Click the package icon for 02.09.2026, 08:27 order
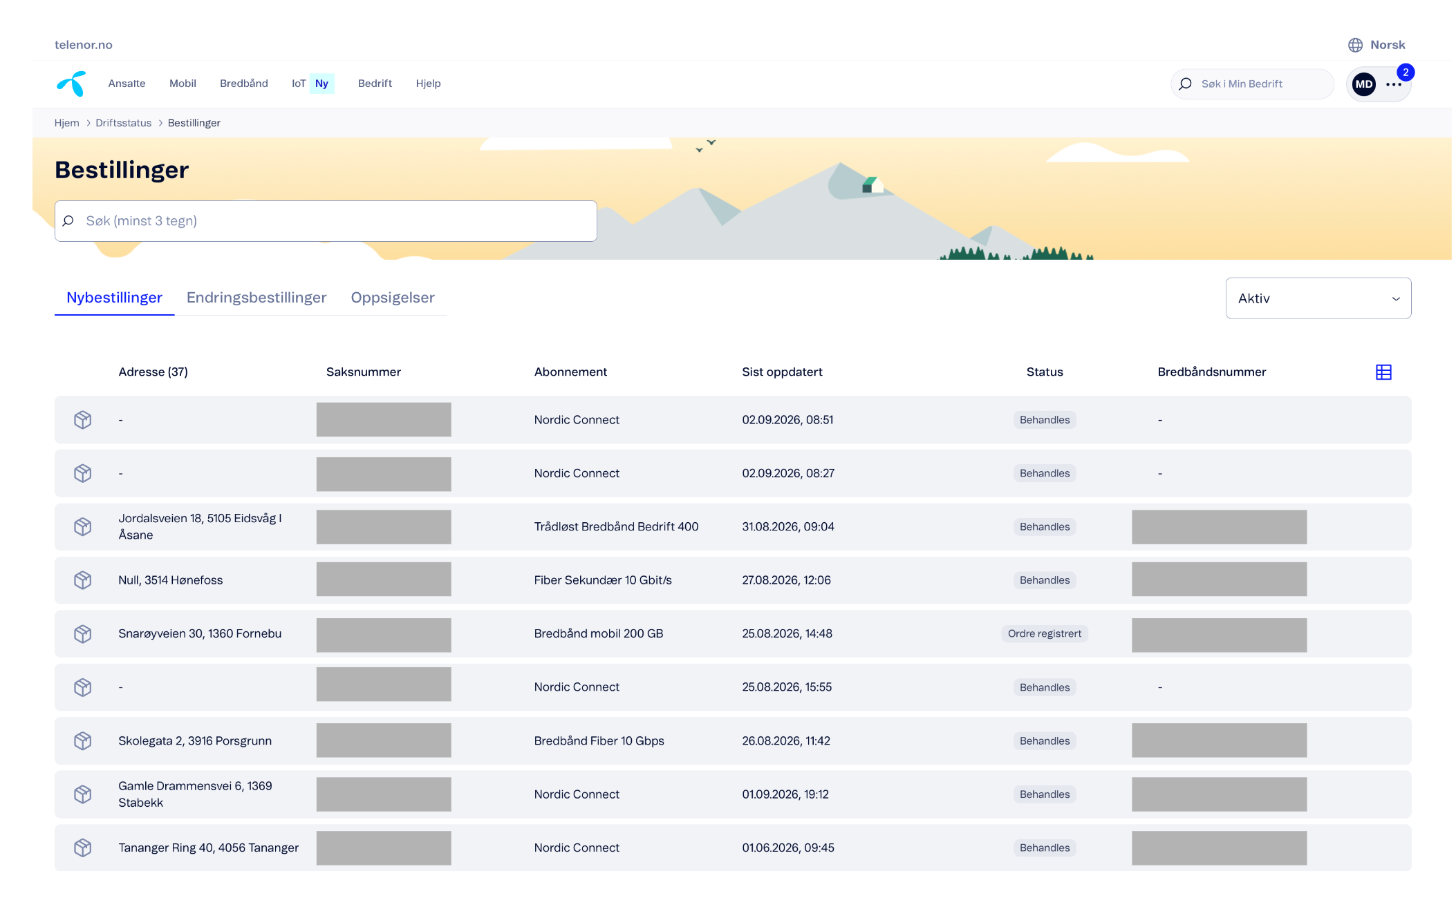This screenshot has width=1456, height=909. click(x=83, y=473)
